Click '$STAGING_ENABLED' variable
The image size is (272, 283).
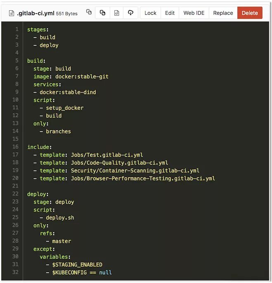click(x=77, y=265)
